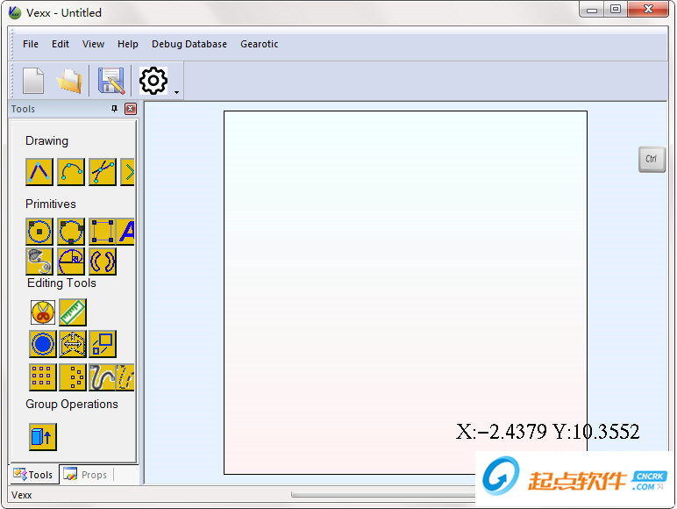Click the gear settings toolbar icon
This screenshot has width=677, height=509.
point(153,81)
